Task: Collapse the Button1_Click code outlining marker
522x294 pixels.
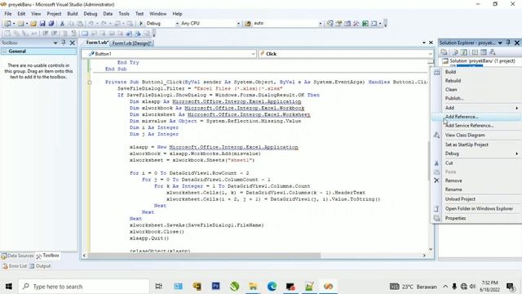Action: click(x=90, y=82)
